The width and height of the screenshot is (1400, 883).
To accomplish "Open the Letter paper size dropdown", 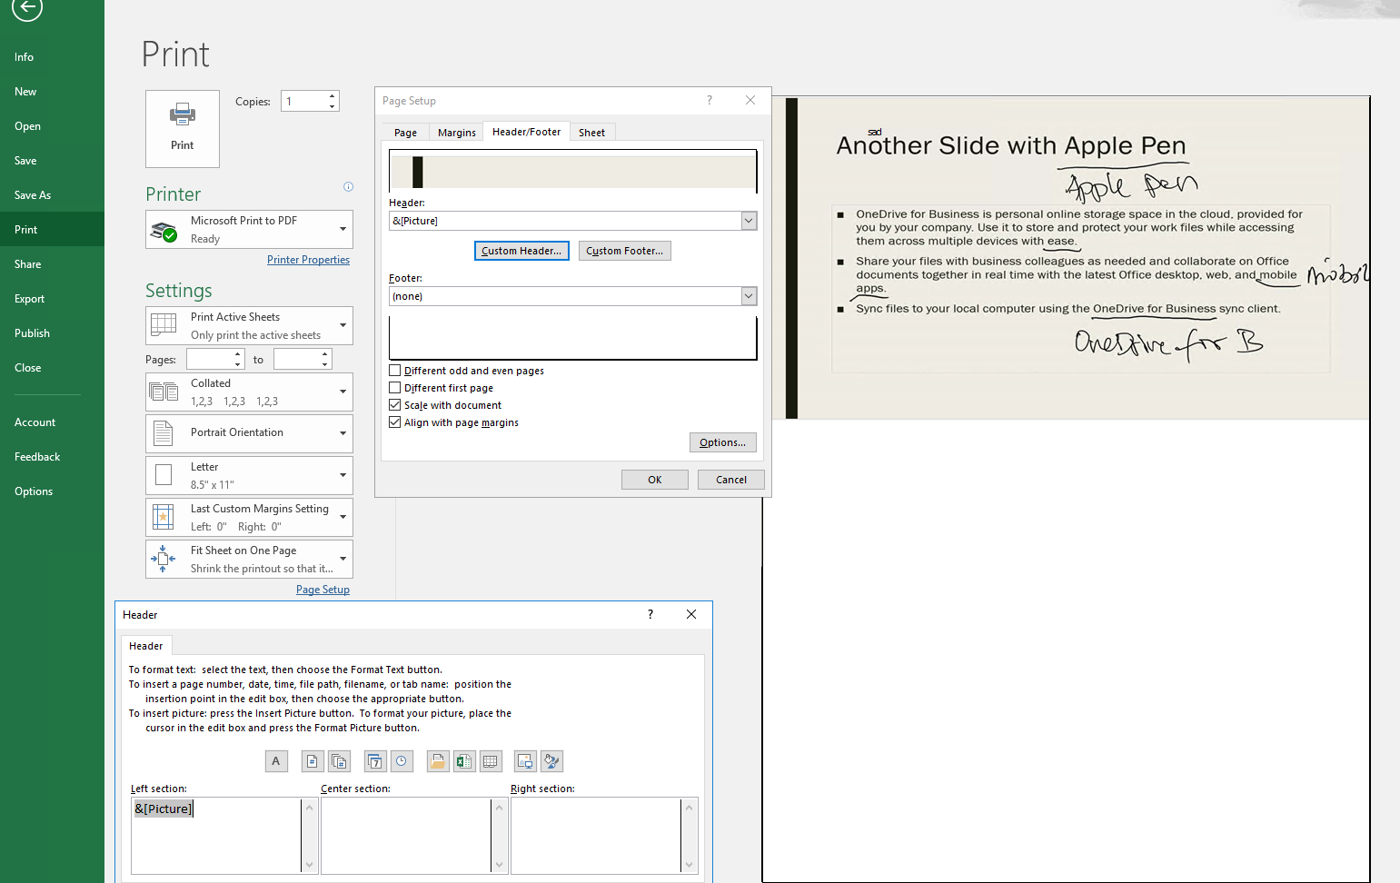I will click(249, 475).
